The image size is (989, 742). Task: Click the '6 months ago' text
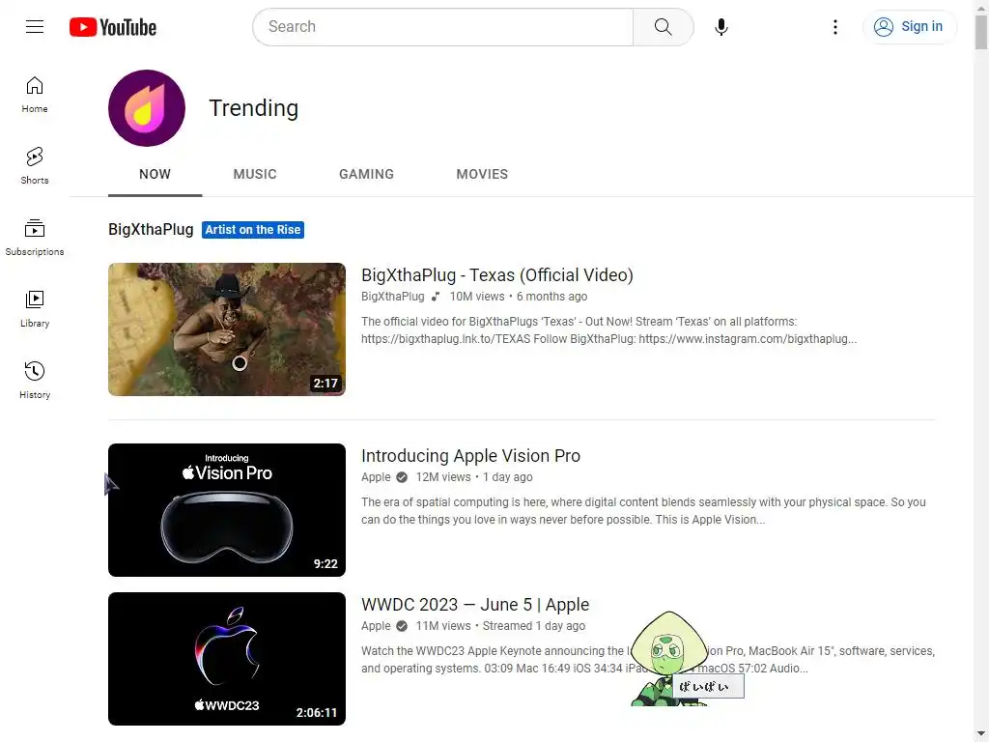[551, 297]
